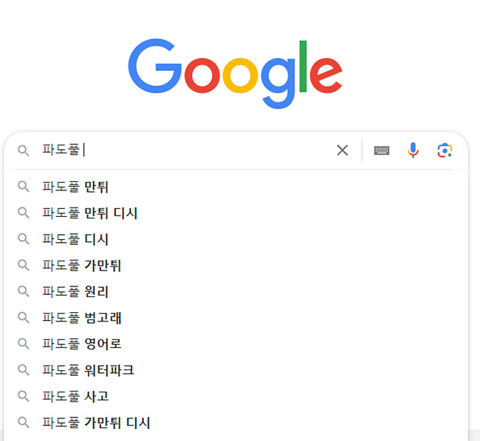The height and width of the screenshot is (441, 480).
Task: Choose the 파도풀 만튀 디시 suggestion
Action: (x=90, y=213)
